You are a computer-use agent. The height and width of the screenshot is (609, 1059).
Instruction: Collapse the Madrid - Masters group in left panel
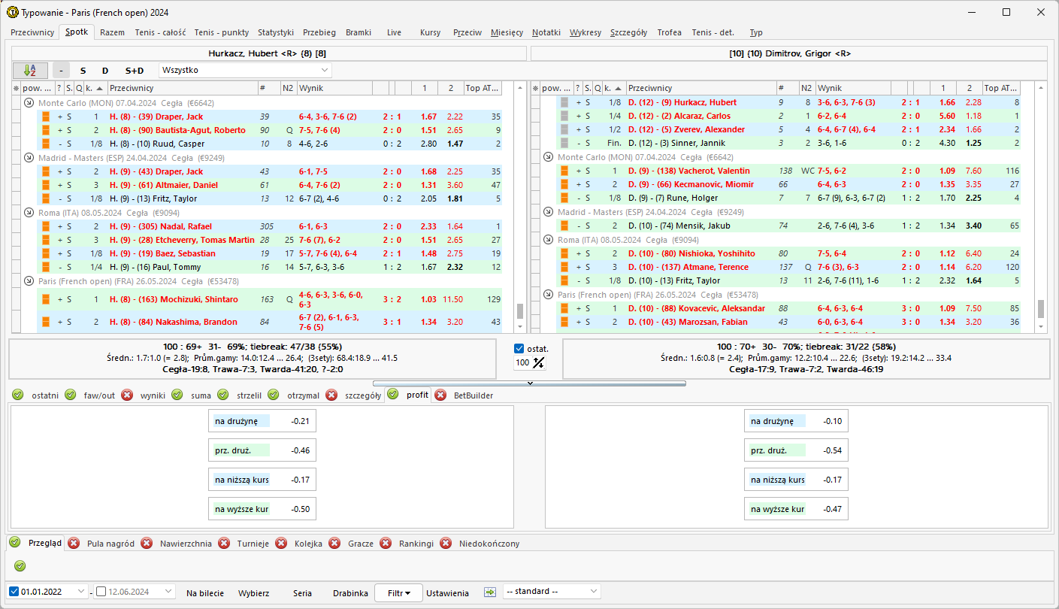tap(29, 158)
